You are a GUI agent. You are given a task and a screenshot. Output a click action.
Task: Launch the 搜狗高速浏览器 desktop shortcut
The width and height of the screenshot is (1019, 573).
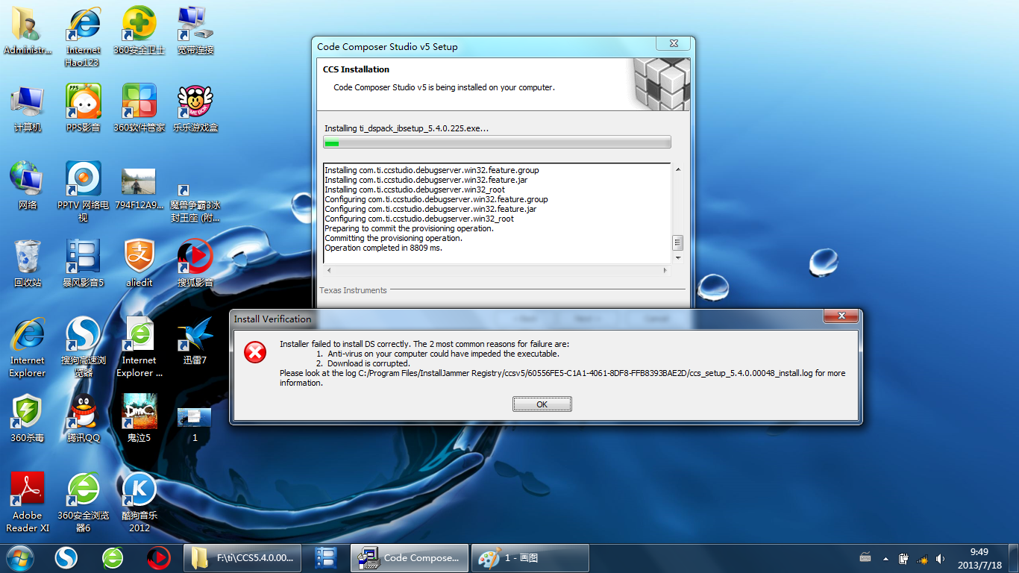tap(83, 347)
